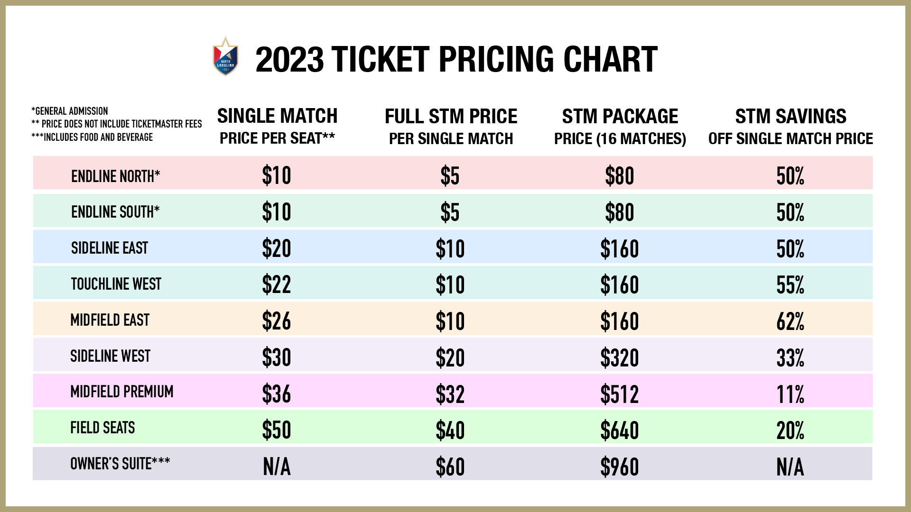Click the $512 Midfield Premium package price
Image resolution: width=911 pixels, height=512 pixels.
click(620, 394)
